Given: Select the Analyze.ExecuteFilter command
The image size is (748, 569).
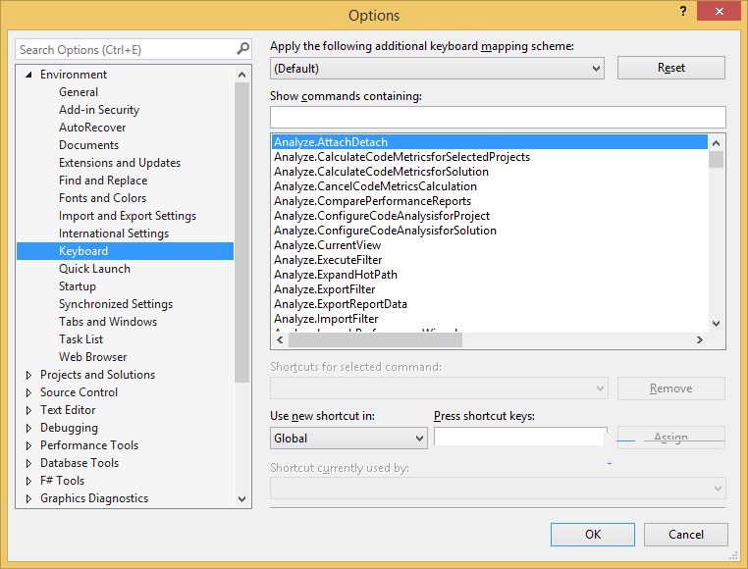Looking at the screenshot, I should coord(328,260).
